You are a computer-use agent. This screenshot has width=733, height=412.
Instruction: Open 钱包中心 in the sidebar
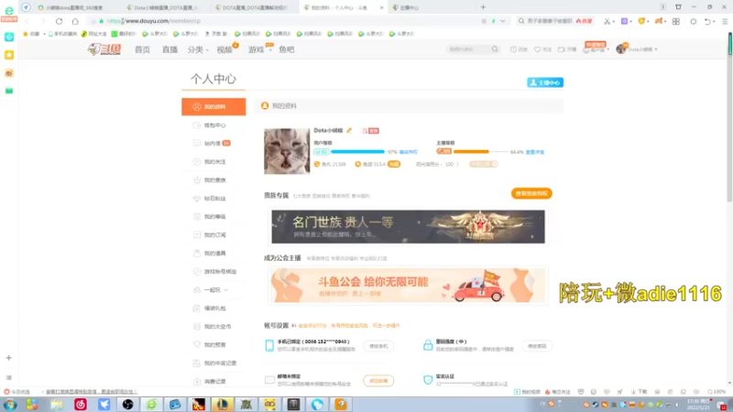point(213,125)
